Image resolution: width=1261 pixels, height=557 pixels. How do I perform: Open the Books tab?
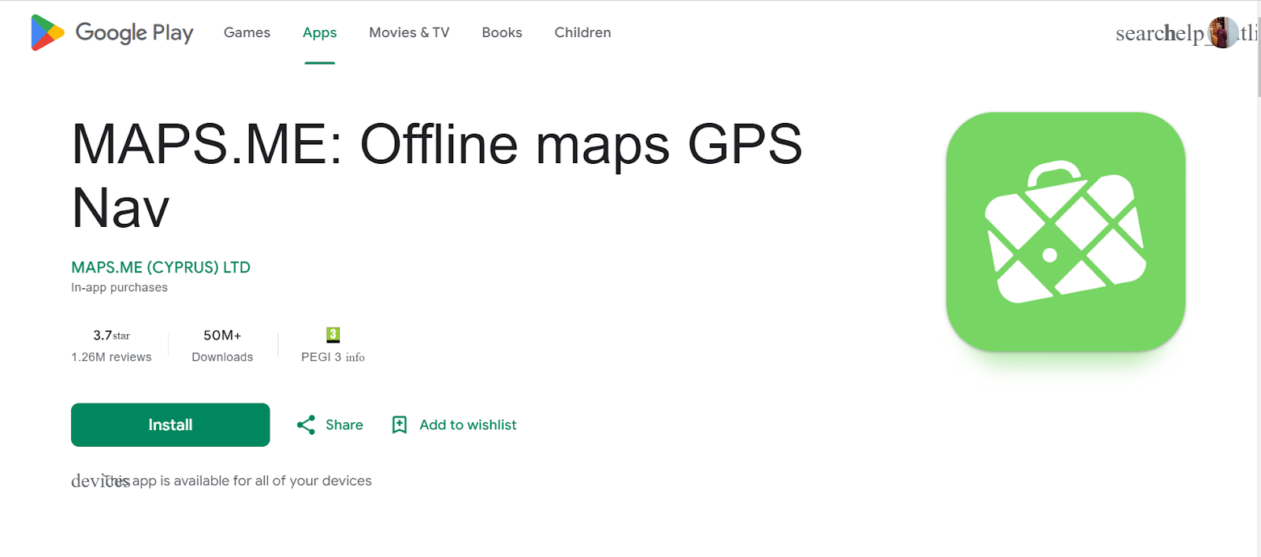(x=502, y=32)
